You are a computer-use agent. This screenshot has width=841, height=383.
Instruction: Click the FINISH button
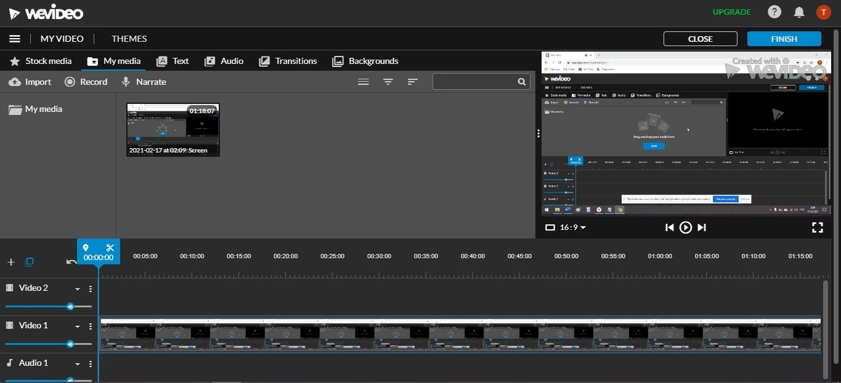(784, 39)
